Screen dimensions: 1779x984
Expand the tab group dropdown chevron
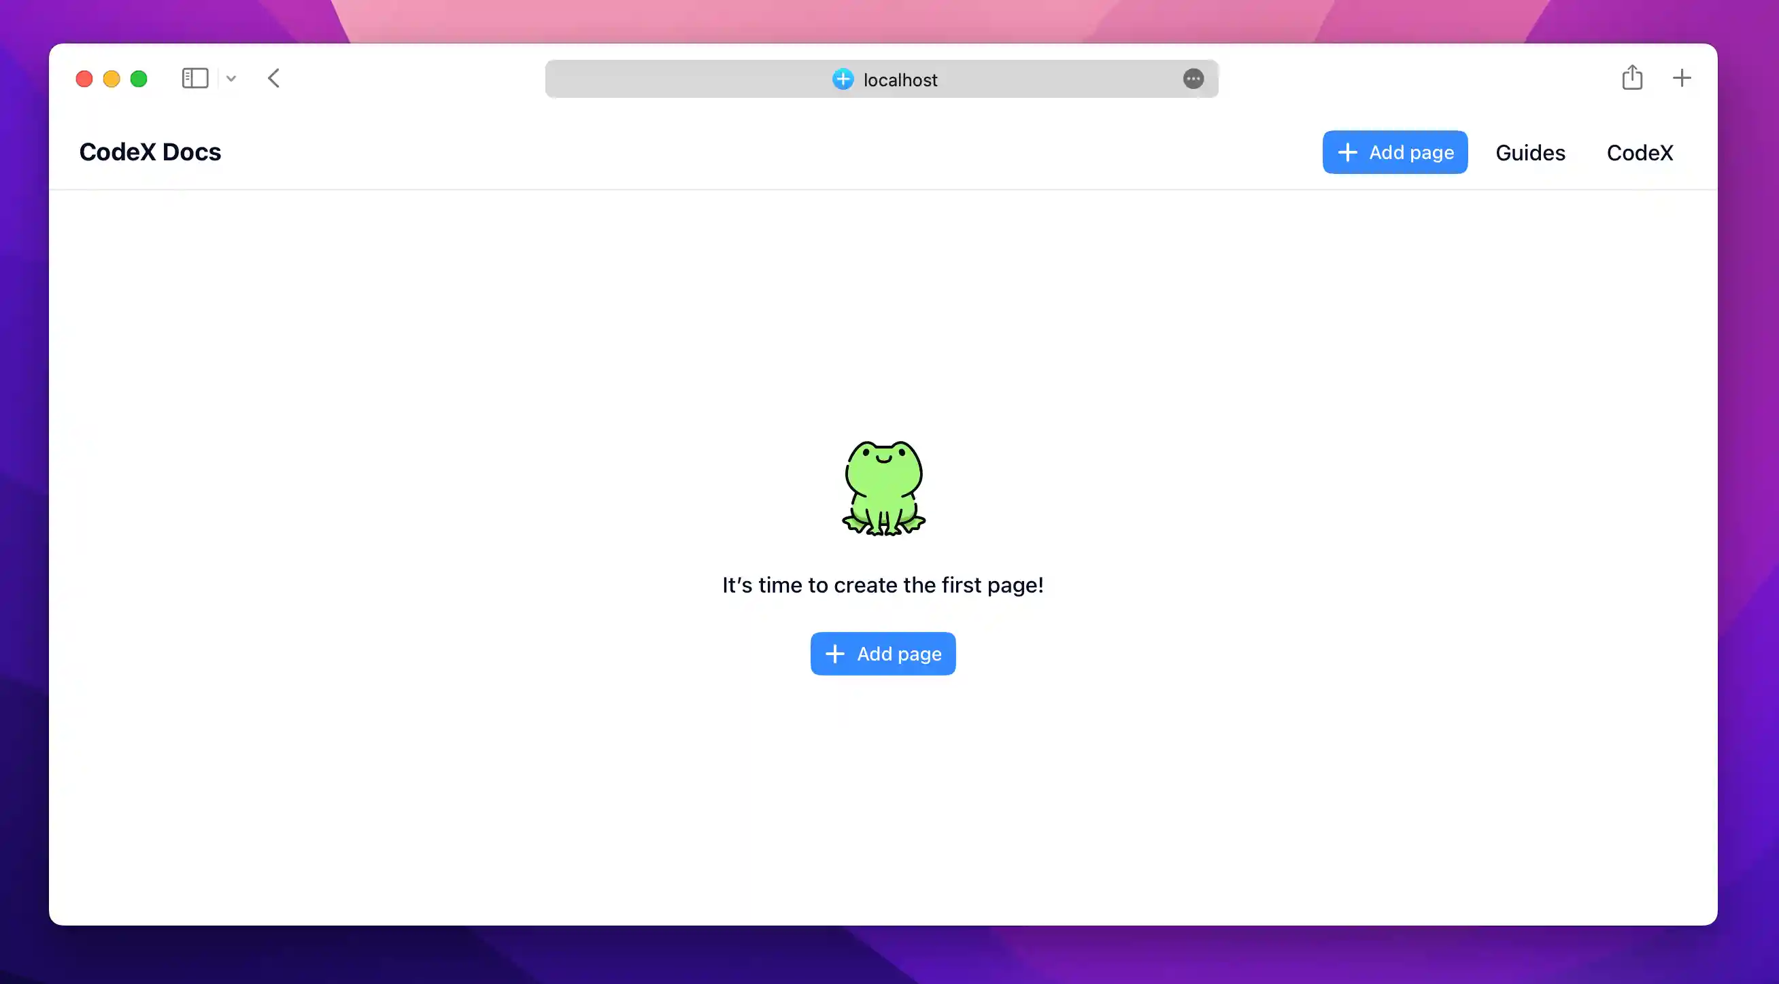[231, 79]
